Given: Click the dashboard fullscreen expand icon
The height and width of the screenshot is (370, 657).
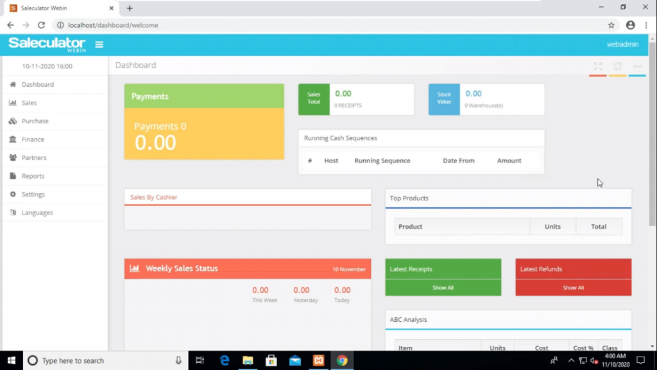Looking at the screenshot, I should 598,66.
